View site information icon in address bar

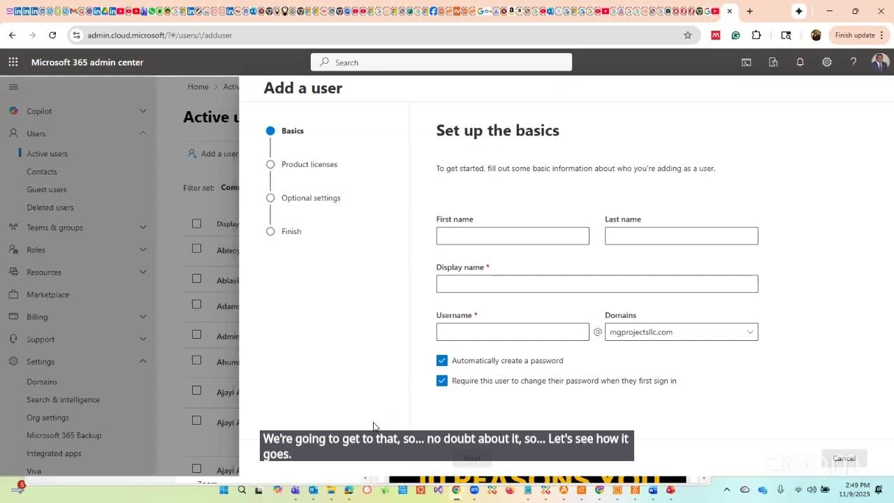pyautogui.click(x=77, y=35)
